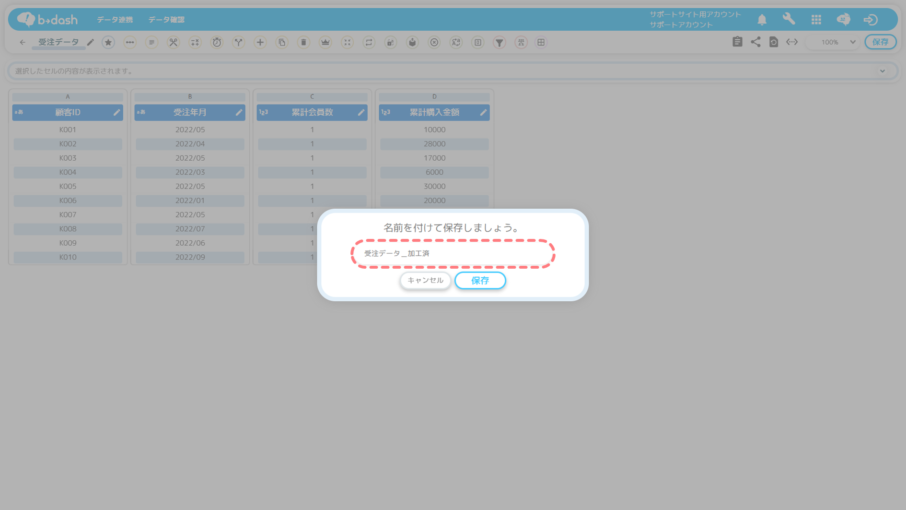Select cell 17000
Viewport: 906px width, 510px height.
(x=434, y=158)
